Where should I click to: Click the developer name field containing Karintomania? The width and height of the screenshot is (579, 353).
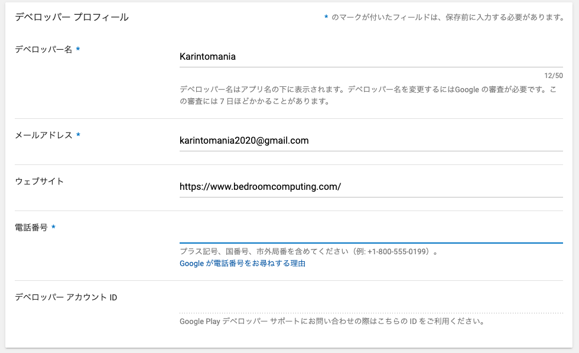click(371, 57)
